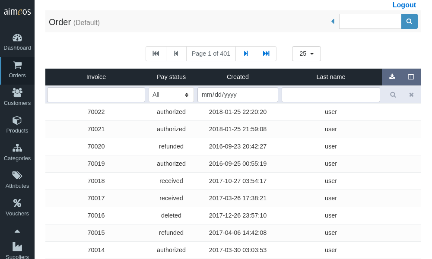Image resolution: width=432 pixels, height=259 pixels.
Task: Focus the Invoice filter input
Action: pyautogui.click(x=96, y=95)
